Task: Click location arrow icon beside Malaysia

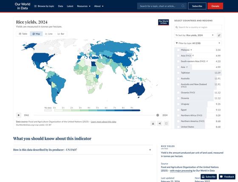Action: point(191,50)
